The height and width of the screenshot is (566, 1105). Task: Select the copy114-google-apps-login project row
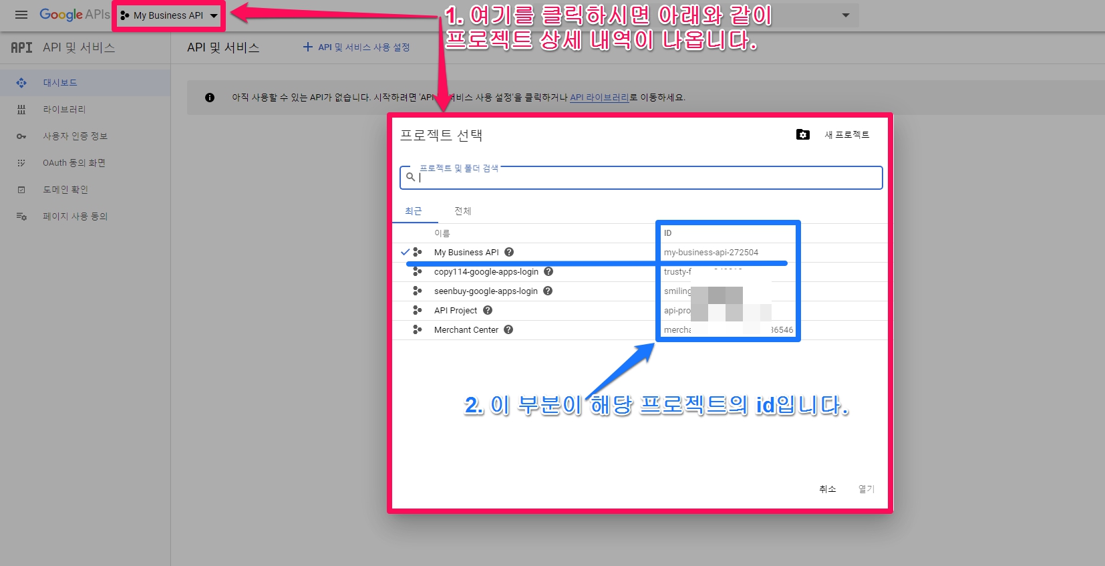(486, 272)
